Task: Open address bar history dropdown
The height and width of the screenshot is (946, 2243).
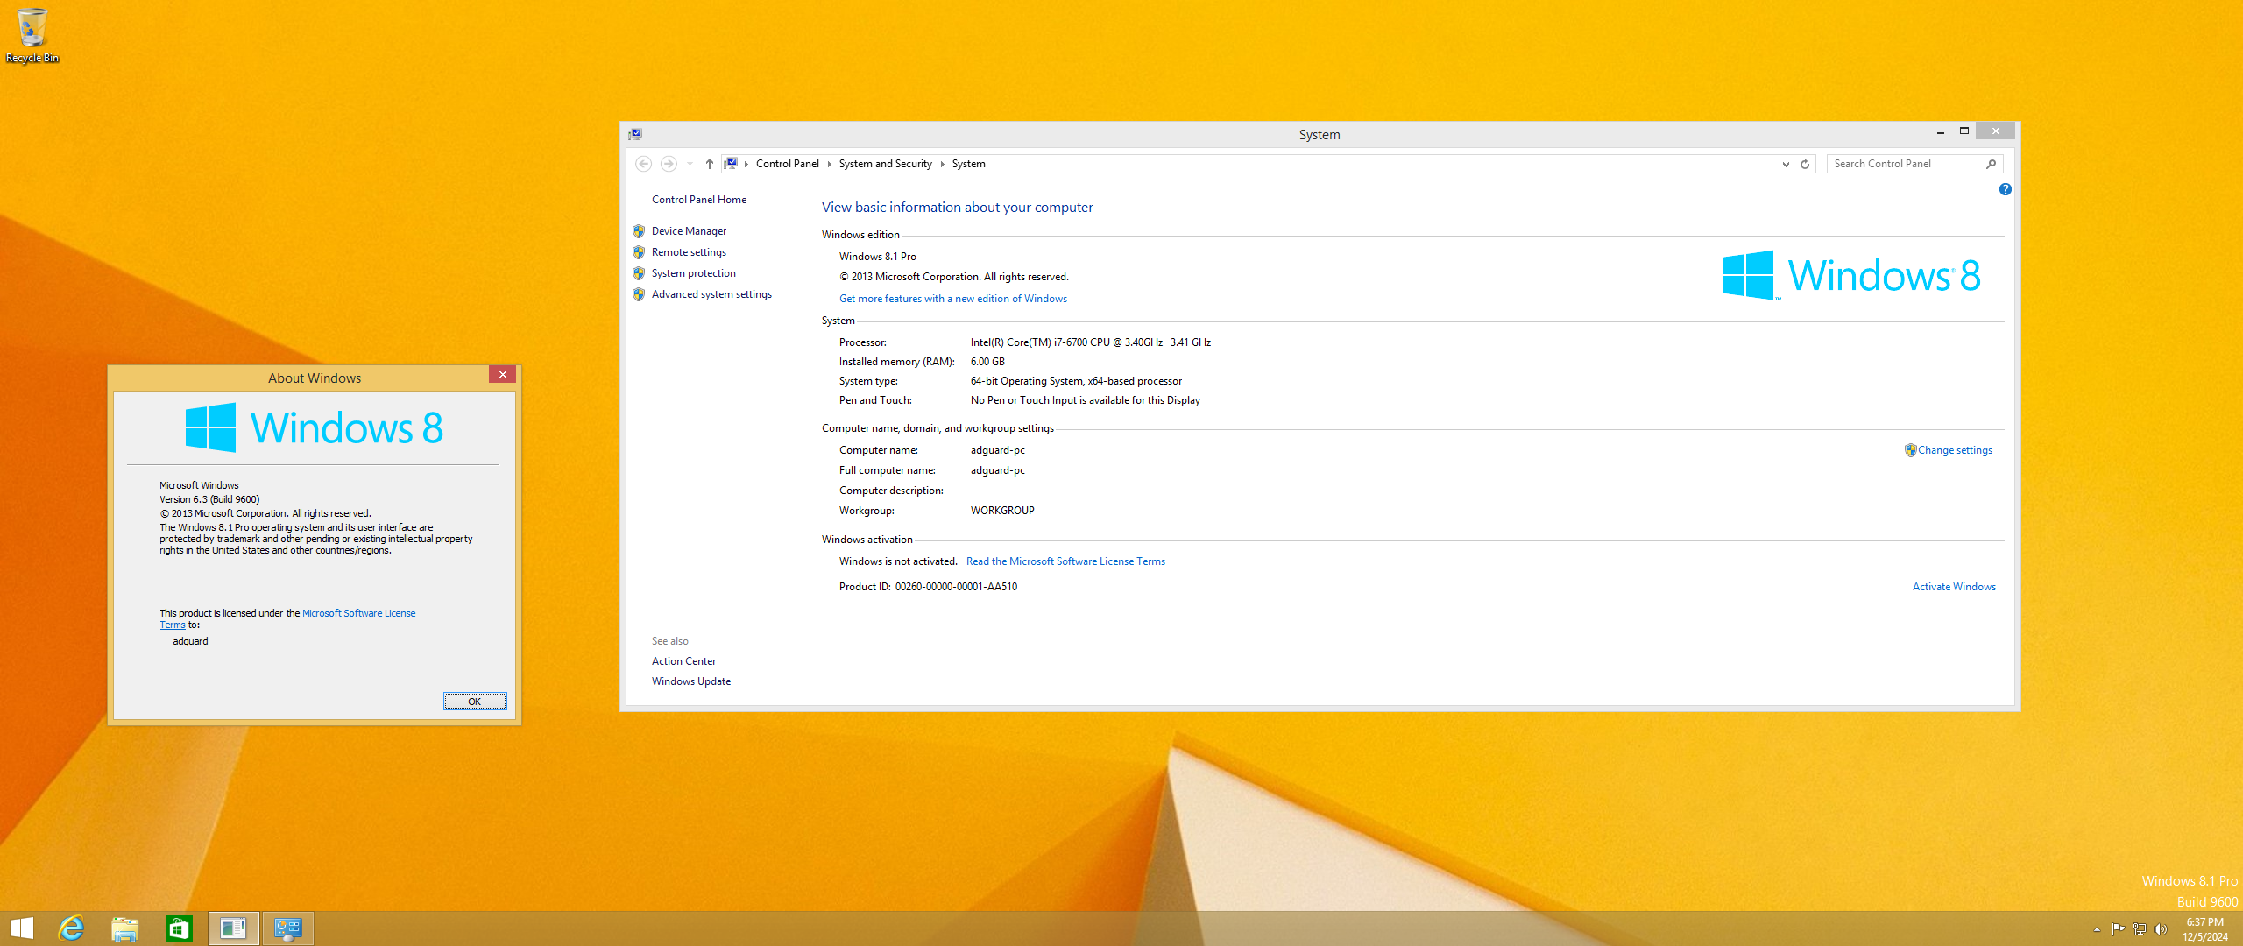Action: 1786,164
